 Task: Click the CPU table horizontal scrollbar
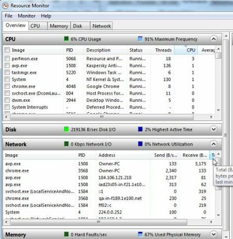pyautogui.click(x=102, y=117)
